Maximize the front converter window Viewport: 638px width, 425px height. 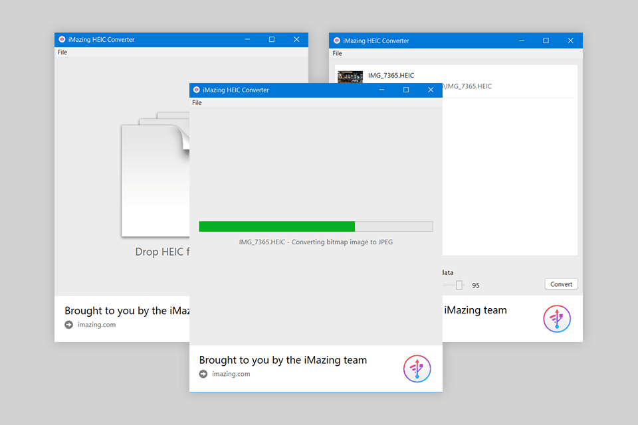coord(406,90)
